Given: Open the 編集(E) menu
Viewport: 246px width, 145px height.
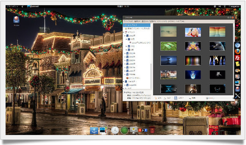Looking at the screenshot, I should tap(137, 21).
